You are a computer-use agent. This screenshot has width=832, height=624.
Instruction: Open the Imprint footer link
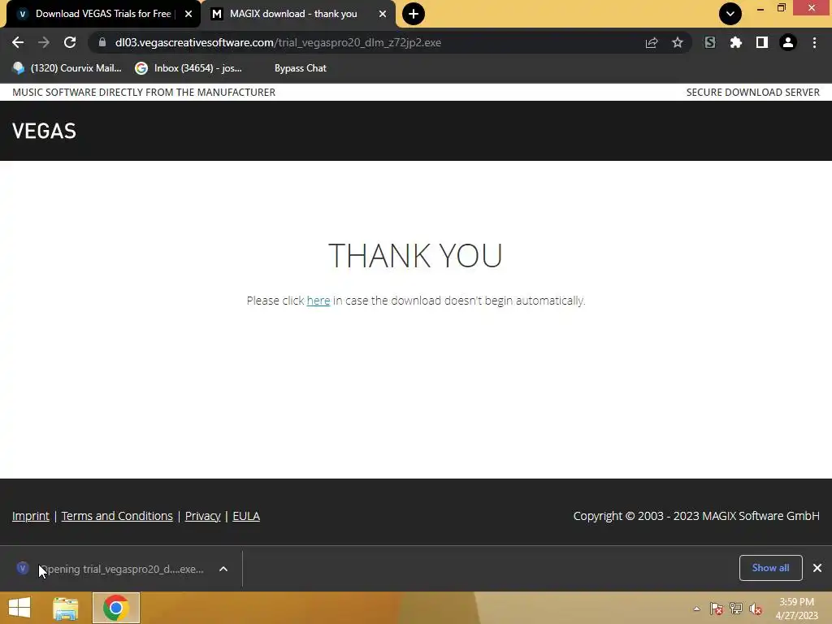31,516
